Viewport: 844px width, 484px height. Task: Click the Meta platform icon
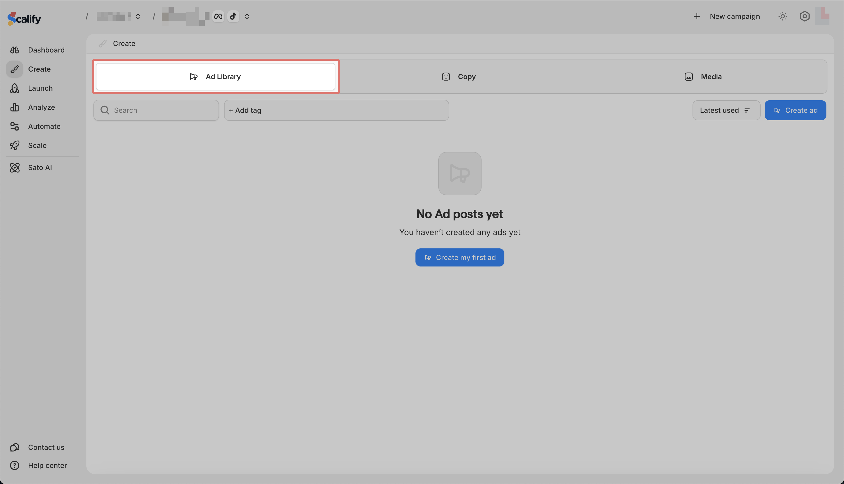[218, 16]
